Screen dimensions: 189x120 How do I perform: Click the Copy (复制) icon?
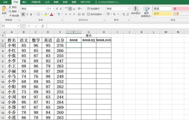(10, 11)
